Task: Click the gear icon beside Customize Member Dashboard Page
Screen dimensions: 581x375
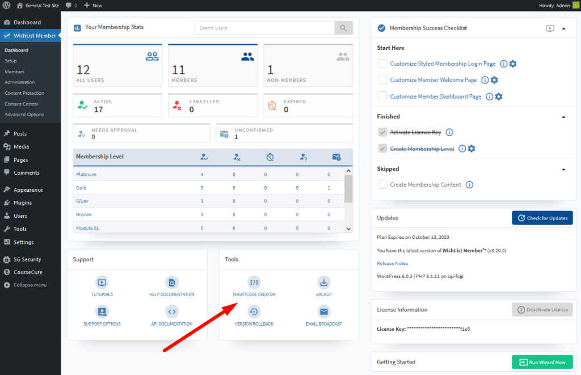Action: 499,96
